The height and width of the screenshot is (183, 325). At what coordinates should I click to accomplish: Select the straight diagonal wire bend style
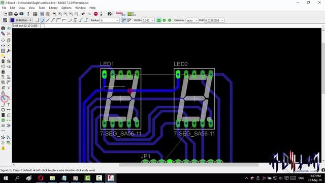47,20
